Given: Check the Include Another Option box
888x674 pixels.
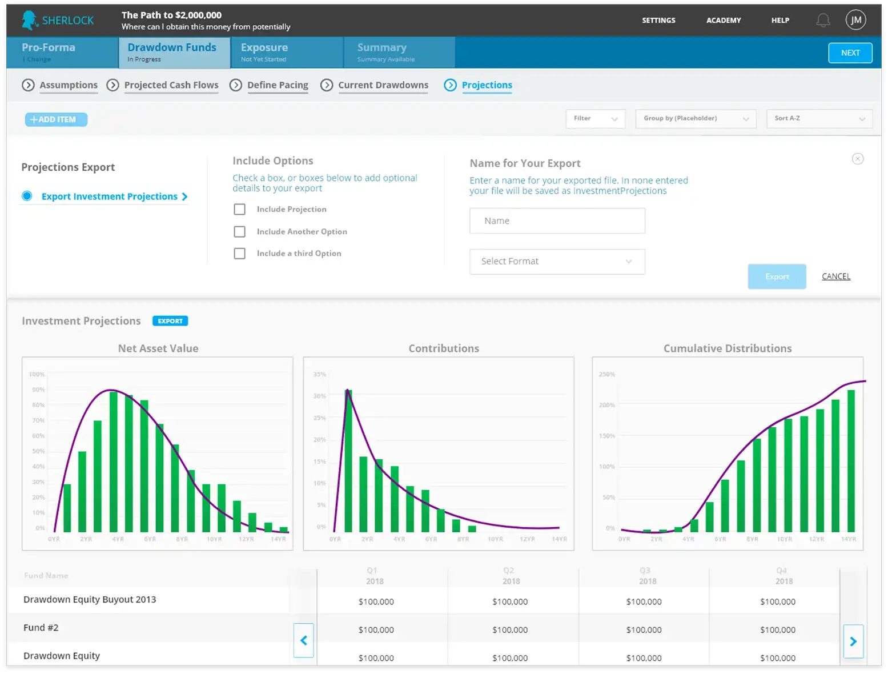Looking at the screenshot, I should (x=240, y=232).
